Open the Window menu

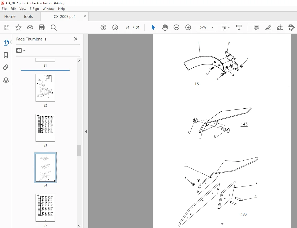tap(49, 9)
